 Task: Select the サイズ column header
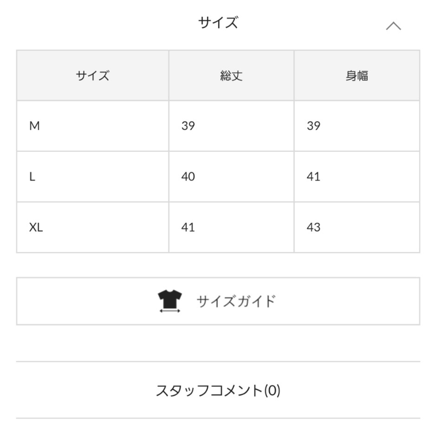pyautogui.click(x=92, y=75)
